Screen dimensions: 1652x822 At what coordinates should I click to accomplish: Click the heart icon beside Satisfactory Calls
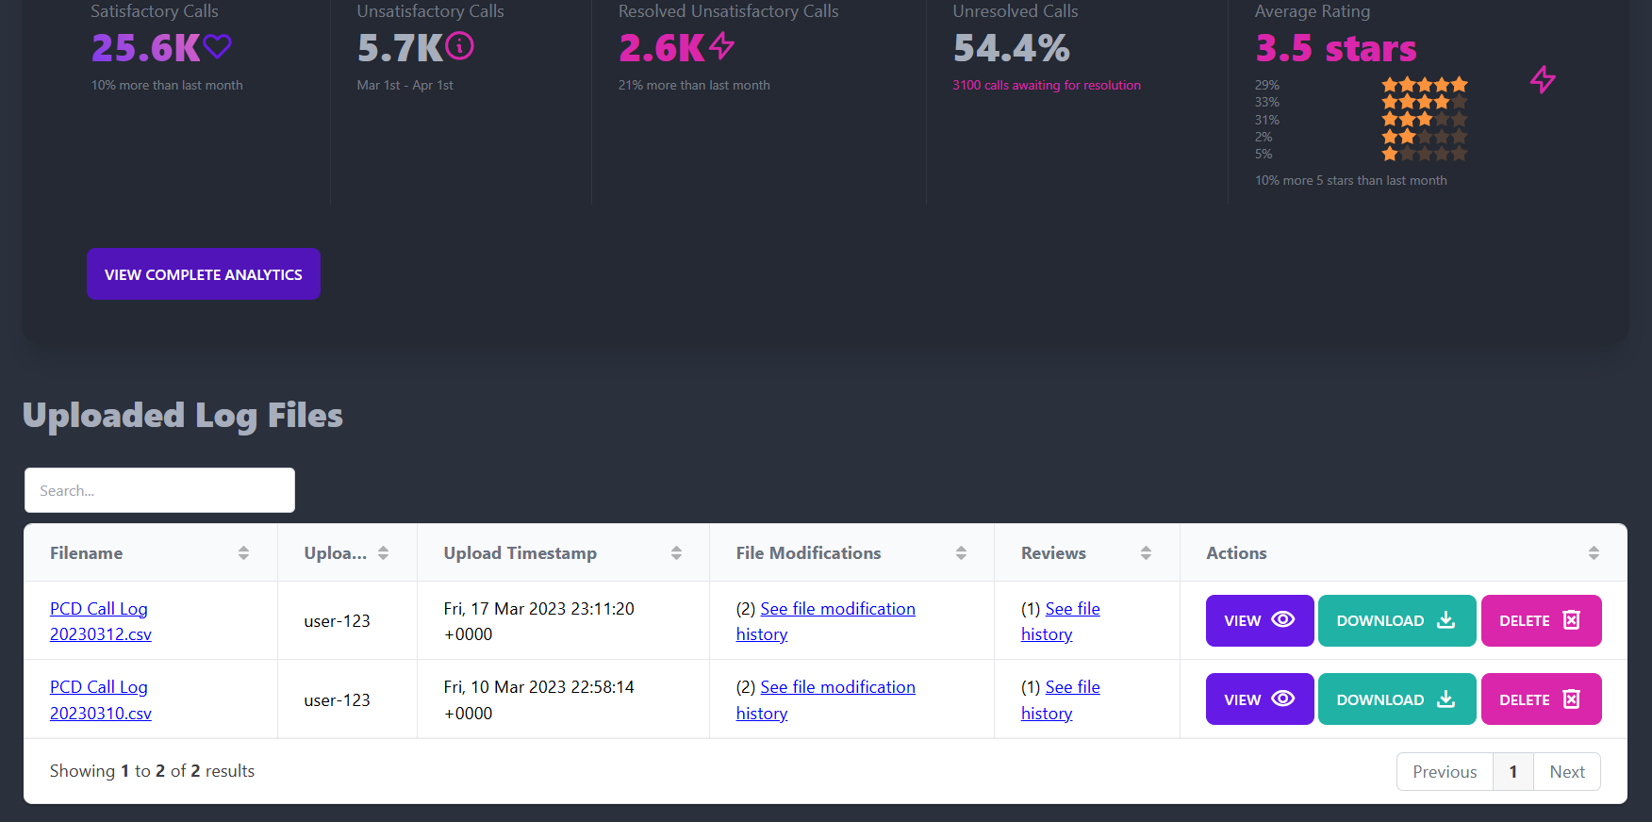pos(217,46)
